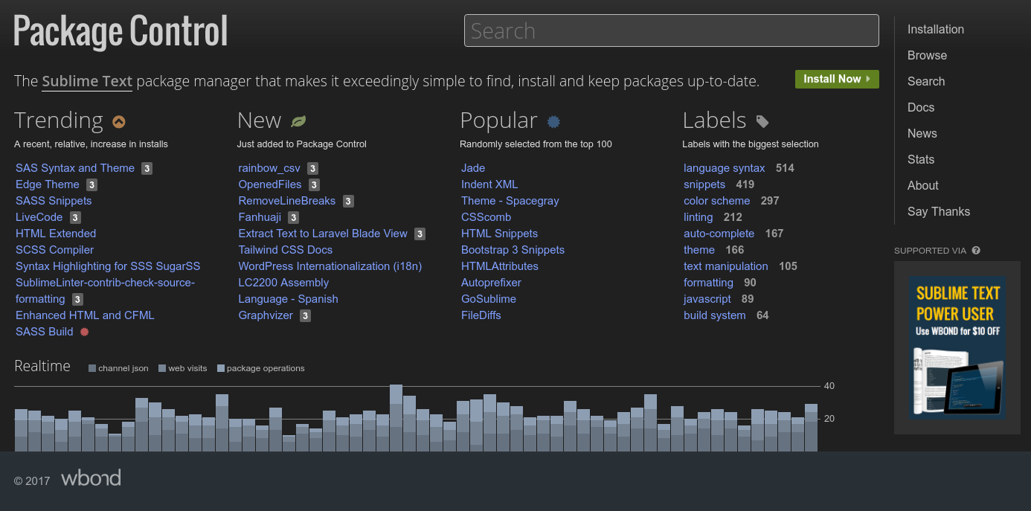Open the language syntax label
Screen dimensions: 1031x511
pyautogui.click(x=725, y=168)
